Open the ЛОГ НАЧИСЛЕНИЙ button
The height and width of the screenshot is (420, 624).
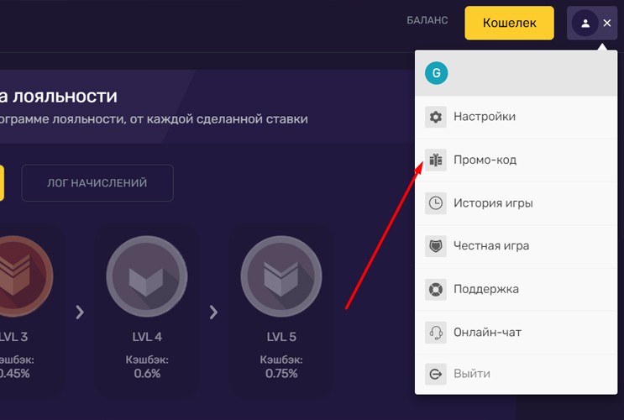(x=97, y=183)
